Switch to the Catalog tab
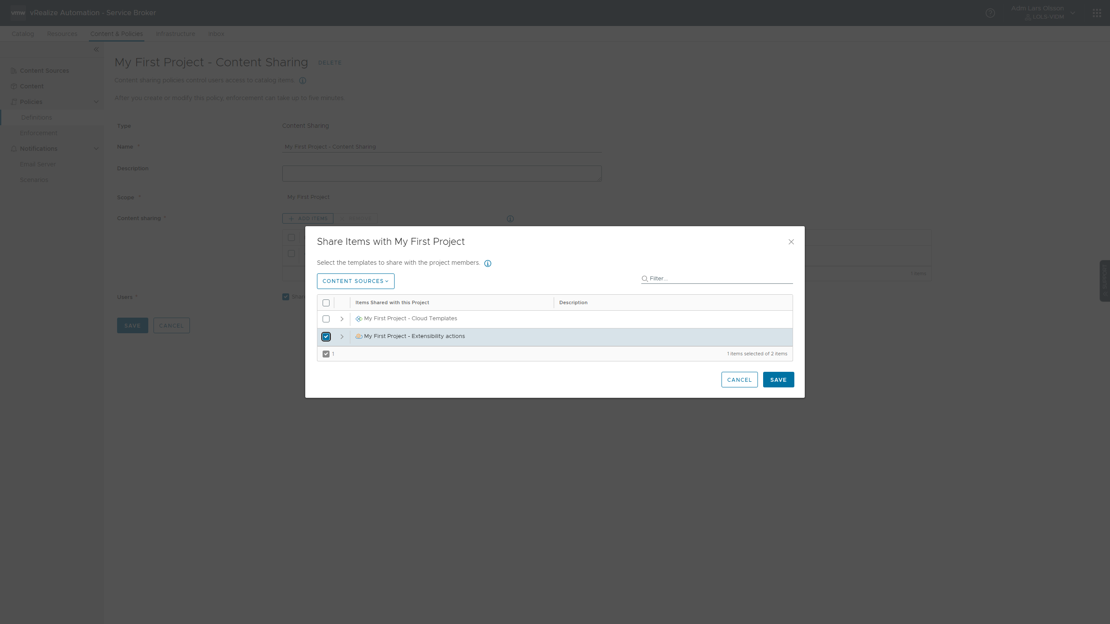The height and width of the screenshot is (624, 1110). (x=23, y=34)
